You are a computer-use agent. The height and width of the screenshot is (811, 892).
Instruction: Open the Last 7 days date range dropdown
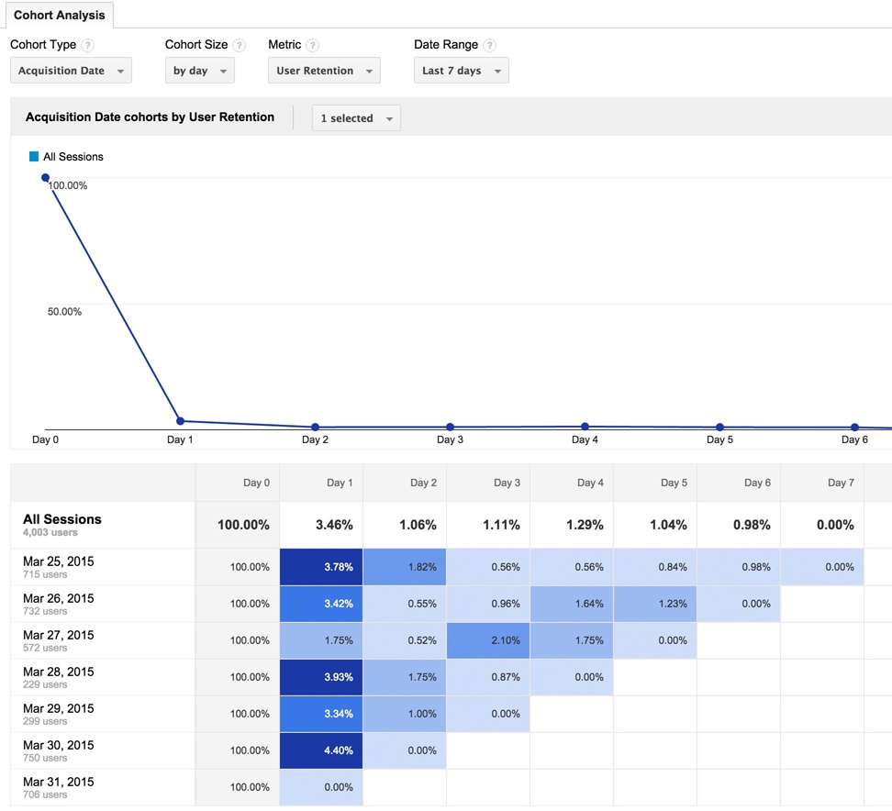[461, 71]
